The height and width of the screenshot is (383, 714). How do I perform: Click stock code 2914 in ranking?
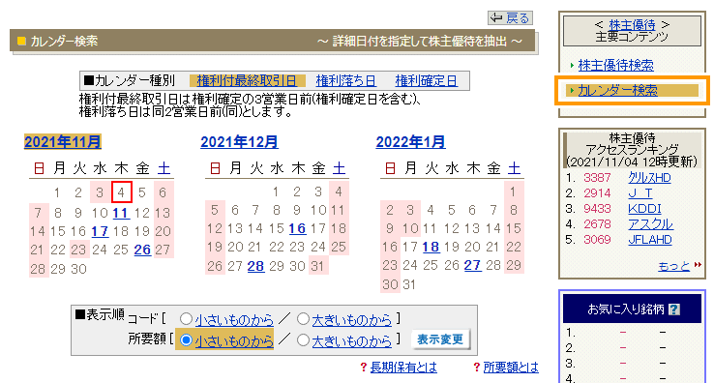(x=597, y=193)
